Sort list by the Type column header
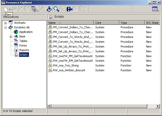 pyautogui.click(x=132, y=23)
